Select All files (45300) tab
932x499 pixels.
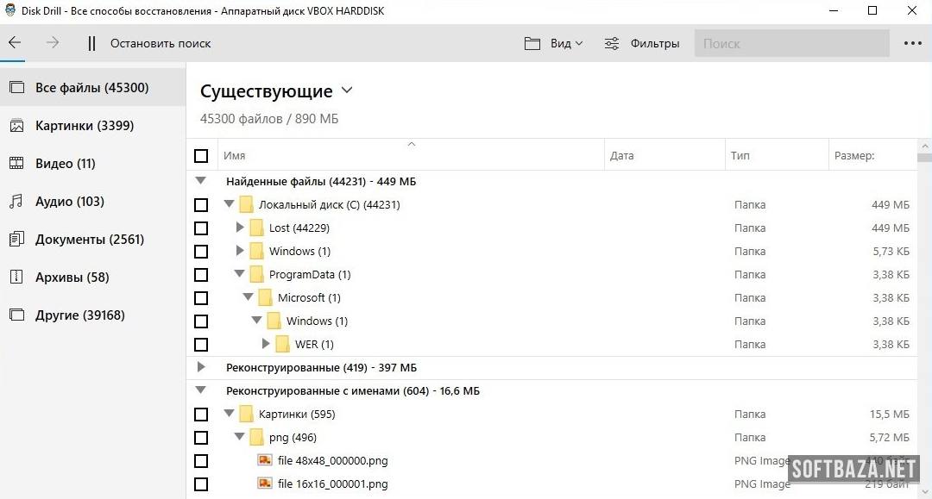point(91,88)
